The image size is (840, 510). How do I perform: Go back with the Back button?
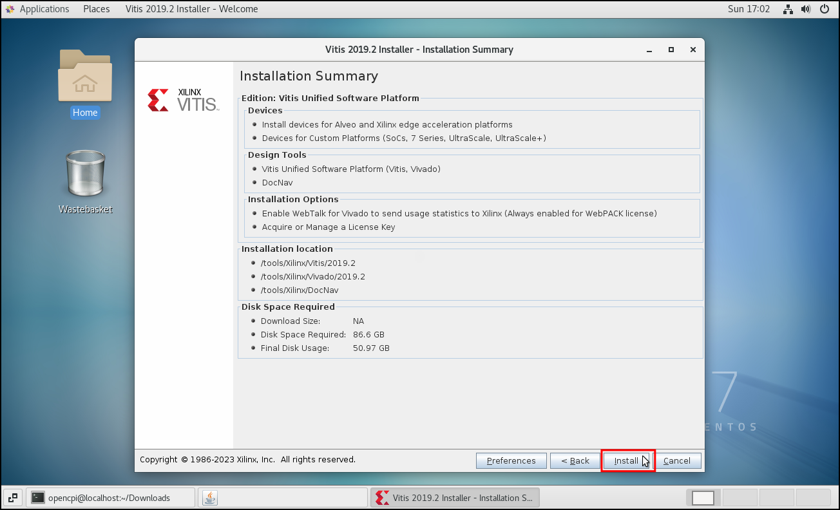tap(575, 460)
